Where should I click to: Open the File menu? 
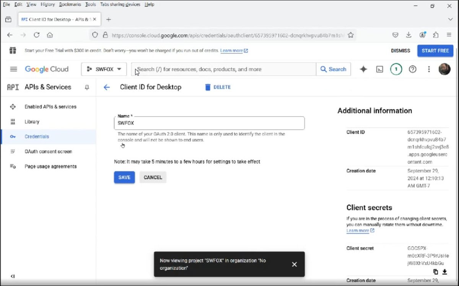[7, 5]
